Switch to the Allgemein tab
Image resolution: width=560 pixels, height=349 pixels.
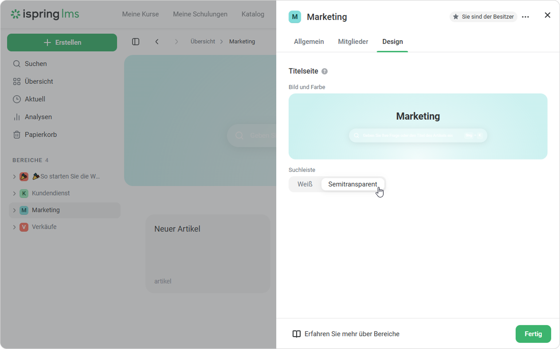click(x=309, y=42)
